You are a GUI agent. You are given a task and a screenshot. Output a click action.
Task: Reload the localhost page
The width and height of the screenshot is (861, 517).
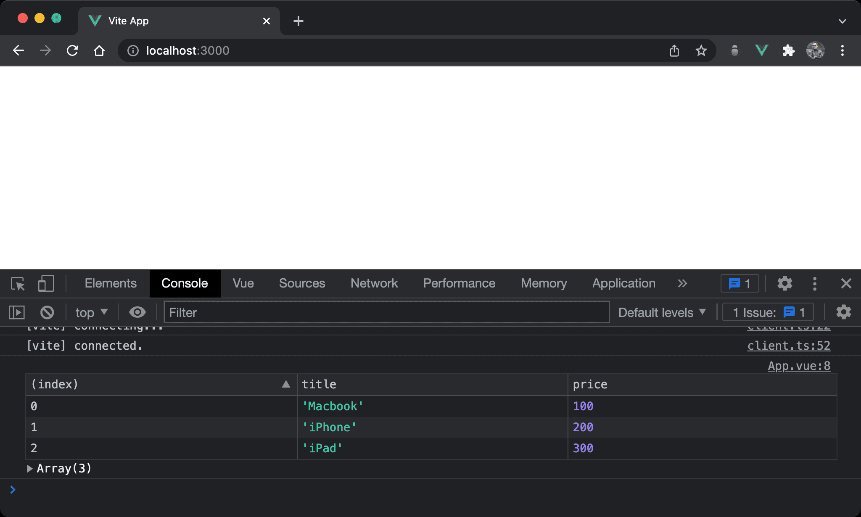72,51
